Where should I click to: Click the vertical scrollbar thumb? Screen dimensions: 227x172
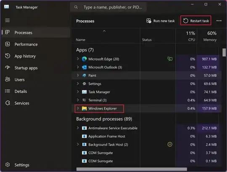tap(224, 52)
